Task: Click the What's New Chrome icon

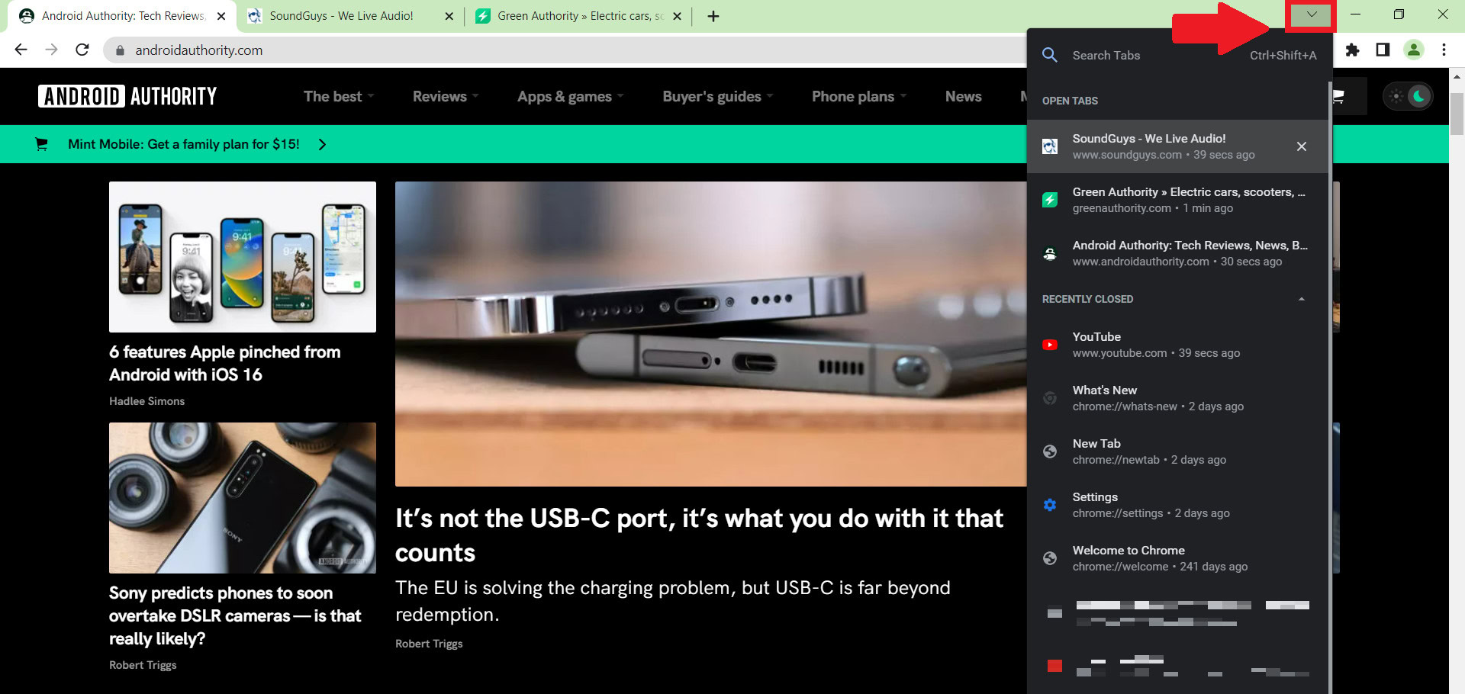Action: click(x=1050, y=398)
